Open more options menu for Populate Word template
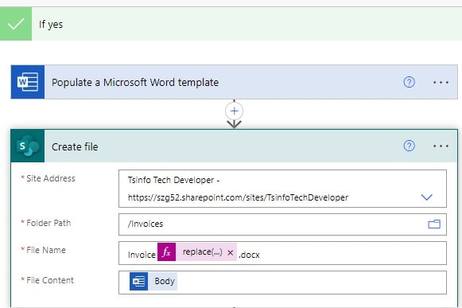Image resolution: width=462 pixels, height=308 pixels. coord(441,82)
